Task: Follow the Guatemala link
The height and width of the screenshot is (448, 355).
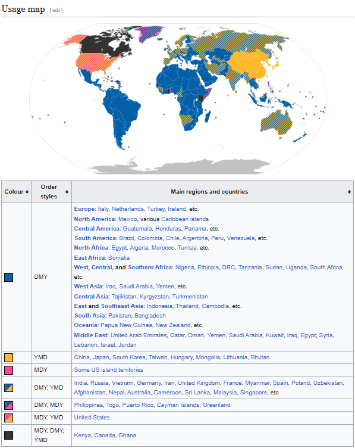Action: point(137,229)
